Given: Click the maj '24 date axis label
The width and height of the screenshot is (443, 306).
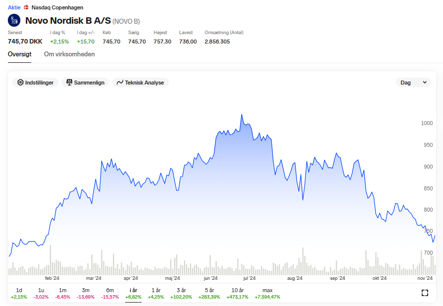Looking at the screenshot, I should (x=172, y=278).
